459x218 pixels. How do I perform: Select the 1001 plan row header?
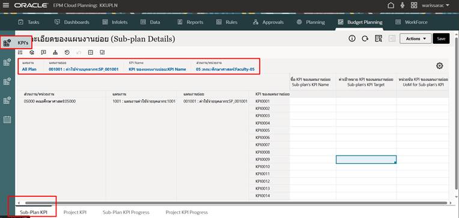[x=141, y=101]
